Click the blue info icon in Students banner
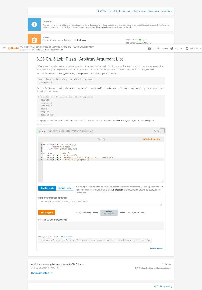The image size is (202, 290). [34, 24]
